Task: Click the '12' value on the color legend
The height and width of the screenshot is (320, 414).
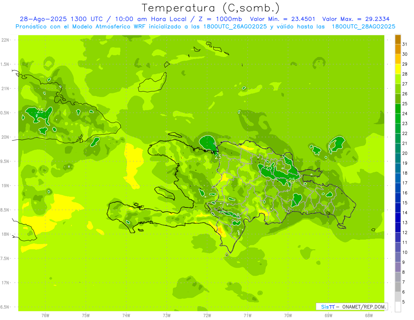Action: 405,233
